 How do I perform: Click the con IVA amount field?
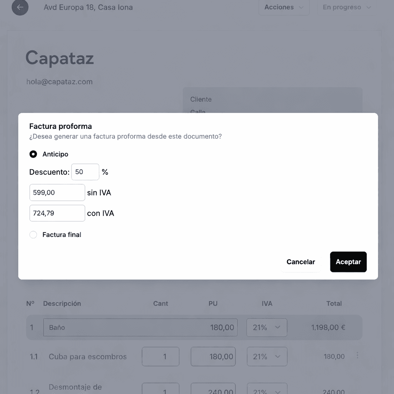tap(57, 213)
